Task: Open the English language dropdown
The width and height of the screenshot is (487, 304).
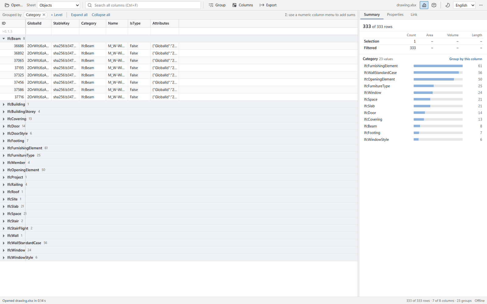Action: [464, 5]
